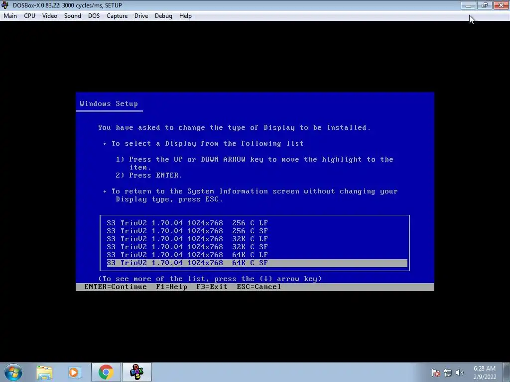Click highlighted S3 TrioV2 64K C SF row
510x382 pixels.
coord(257,263)
